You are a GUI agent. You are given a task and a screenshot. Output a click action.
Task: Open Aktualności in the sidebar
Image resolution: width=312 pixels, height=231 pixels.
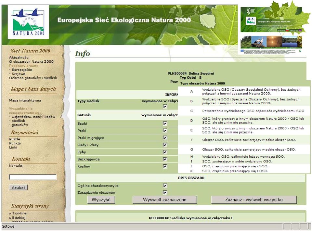[x=19, y=58]
